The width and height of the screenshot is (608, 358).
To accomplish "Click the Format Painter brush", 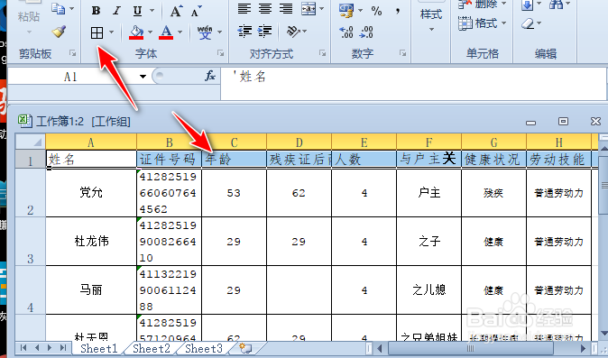I will pyautogui.click(x=59, y=31).
